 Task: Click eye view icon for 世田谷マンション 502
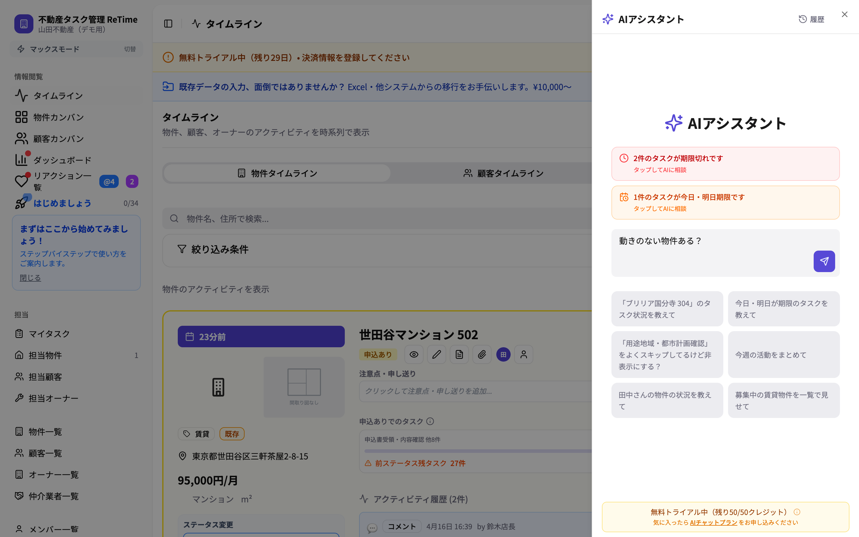[x=414, y=354]
